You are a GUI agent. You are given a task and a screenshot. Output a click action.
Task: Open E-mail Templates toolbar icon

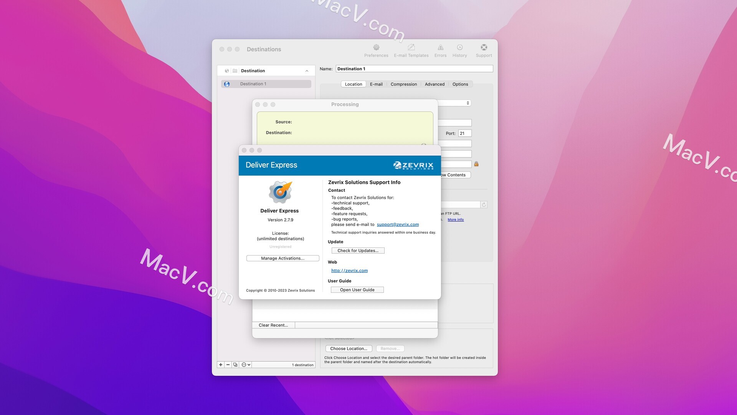coord(411,50)
